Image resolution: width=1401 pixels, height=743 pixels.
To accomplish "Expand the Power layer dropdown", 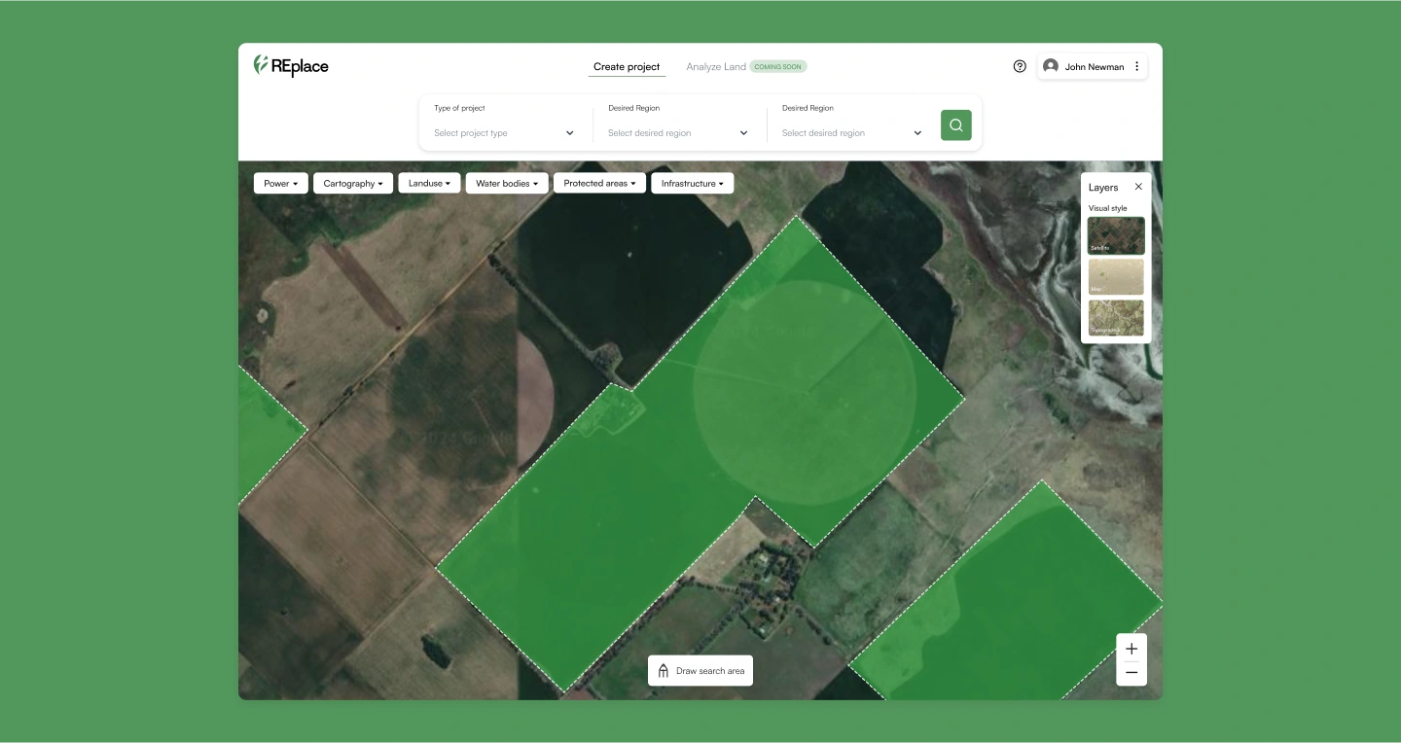I will tap(281, 183).
